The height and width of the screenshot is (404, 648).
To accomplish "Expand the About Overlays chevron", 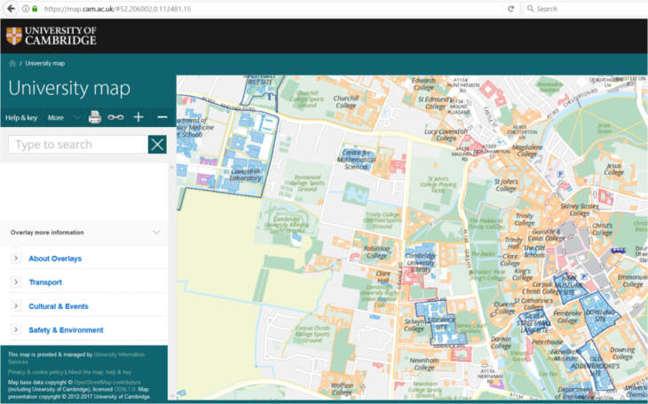I will point(16,258).
